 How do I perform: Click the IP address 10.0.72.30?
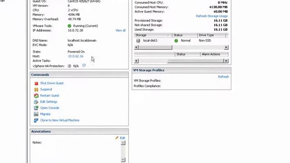click(75, 30)
